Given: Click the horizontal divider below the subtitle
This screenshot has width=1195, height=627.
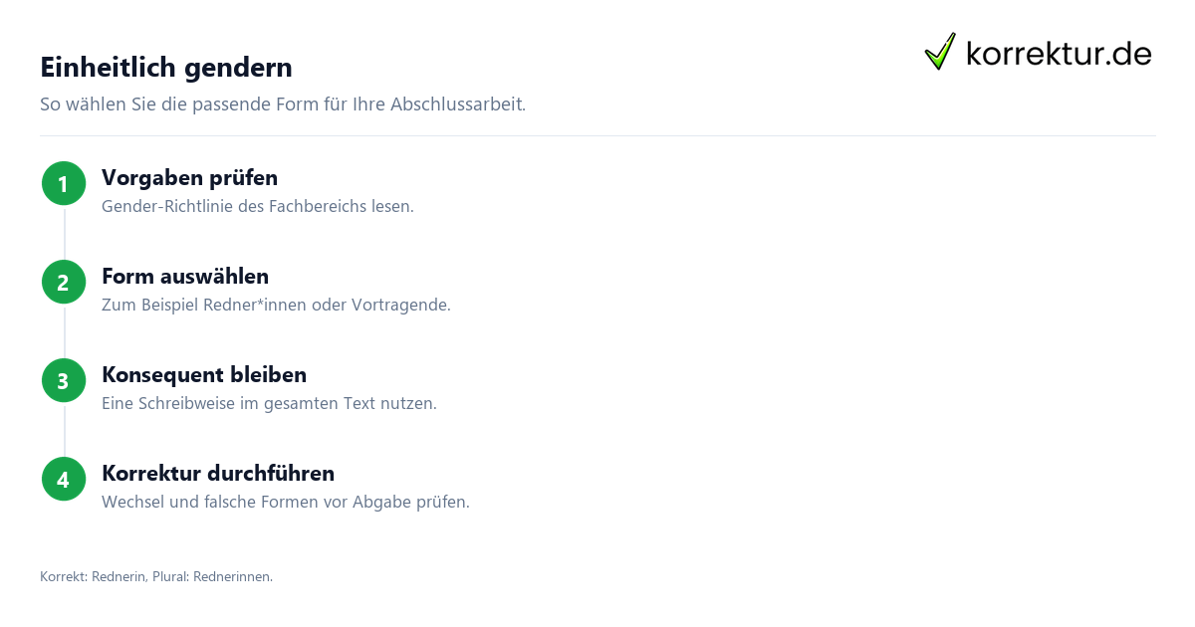Looking at the screenshot, I should pos(597,135).
